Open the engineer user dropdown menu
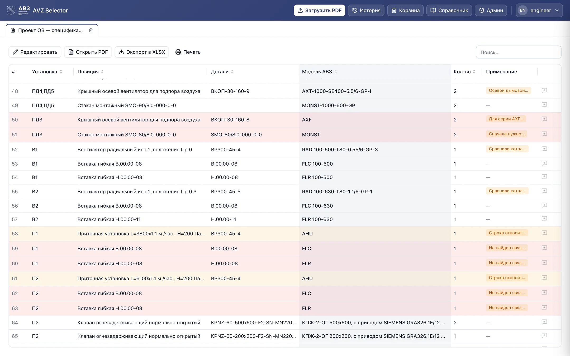The width and height of the screenshot is (570, 356). pos(539,10)
